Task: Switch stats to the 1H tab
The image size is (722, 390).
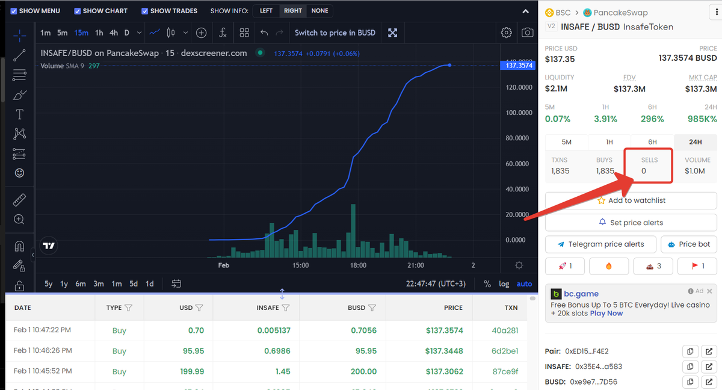Action: [609, 142]
